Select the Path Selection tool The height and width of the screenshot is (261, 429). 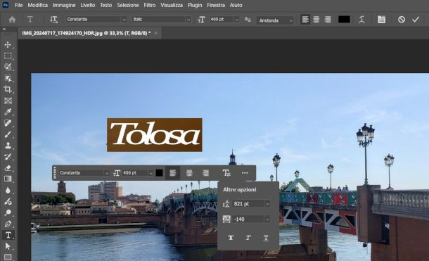(8, 246)
